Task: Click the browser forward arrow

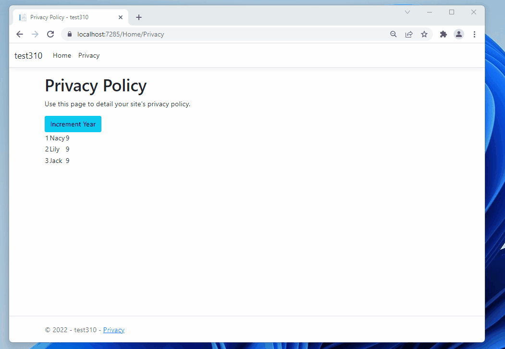Action: coord(35,34)
